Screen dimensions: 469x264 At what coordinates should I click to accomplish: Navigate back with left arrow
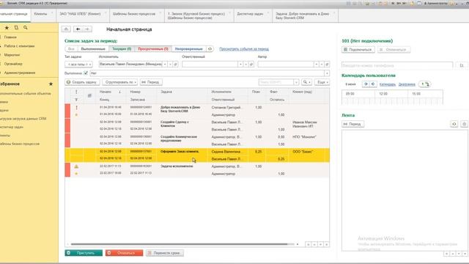point(78,29)
